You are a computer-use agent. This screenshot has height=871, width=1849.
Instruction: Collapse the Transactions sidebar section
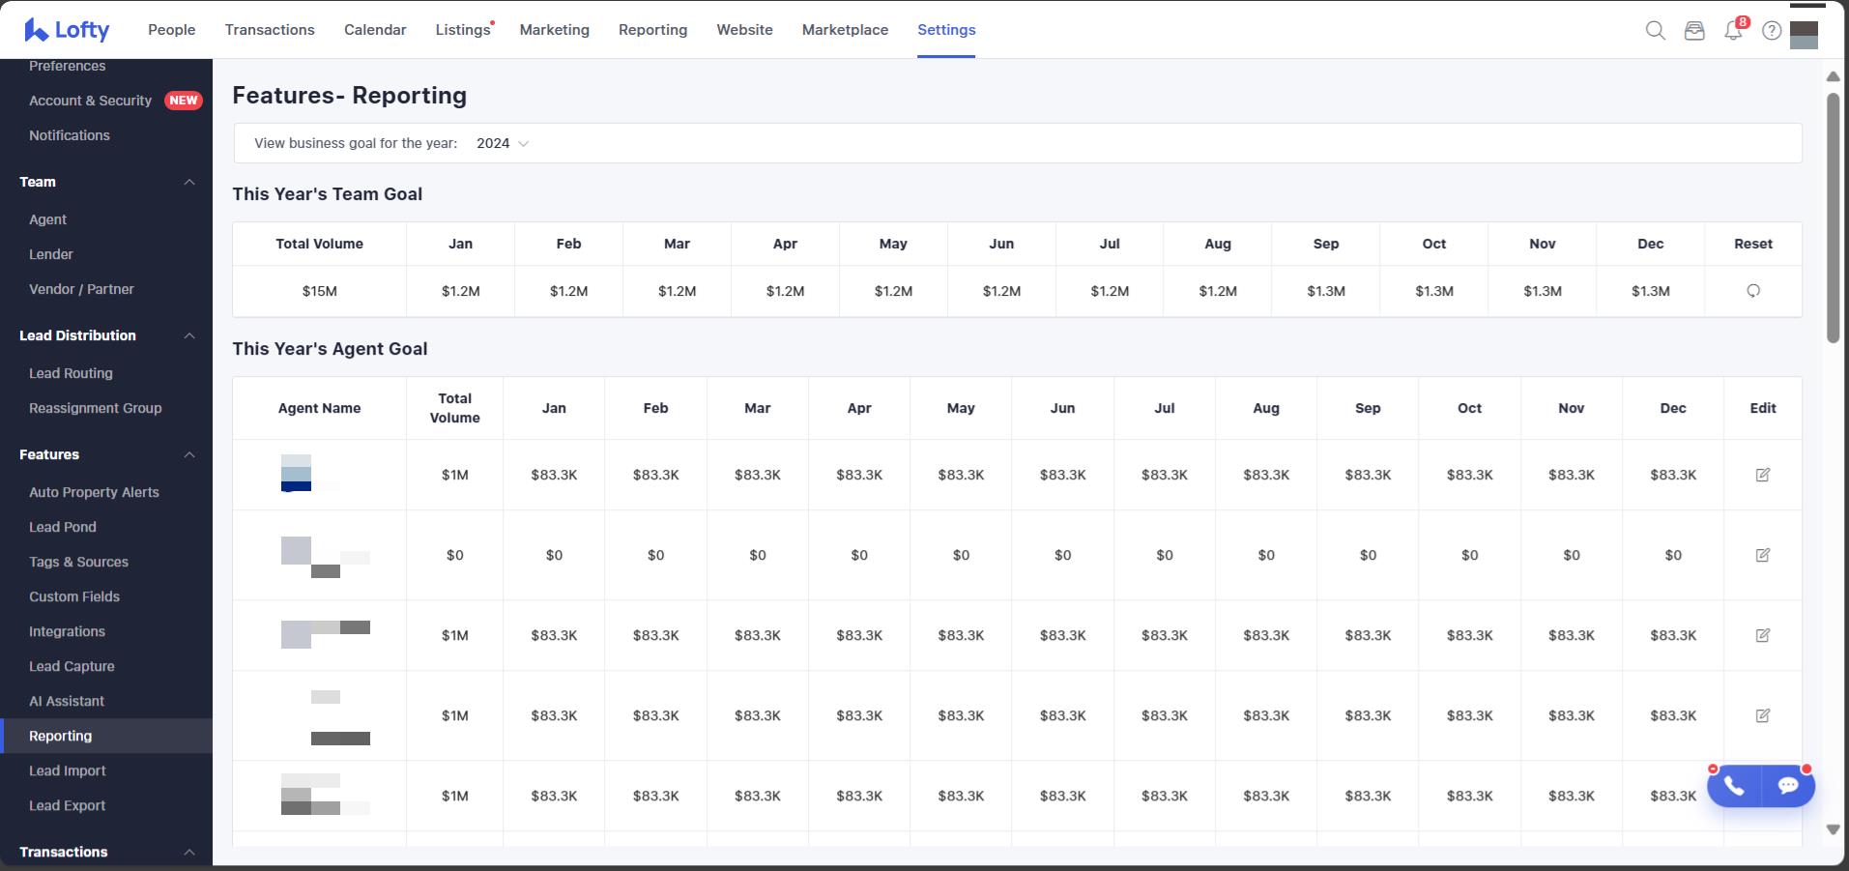(x=189, y=852)
